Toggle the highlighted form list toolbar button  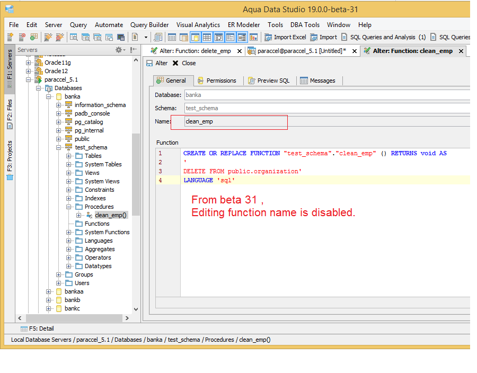point(231,37)
